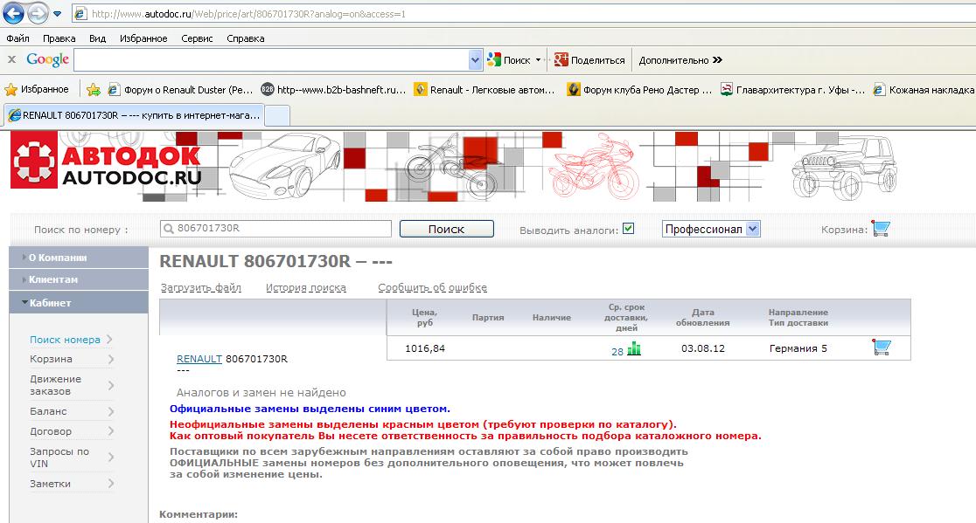This screenshot has width=976, height=523.
Task: Expand Дополнительно toolbar options
Action: [x=680, y=60]
